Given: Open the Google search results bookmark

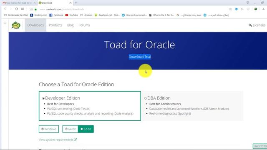Looking at the screenshot, I should click(189, 15).
